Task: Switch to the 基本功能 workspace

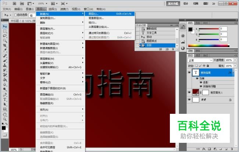Action: click(173, 4)
